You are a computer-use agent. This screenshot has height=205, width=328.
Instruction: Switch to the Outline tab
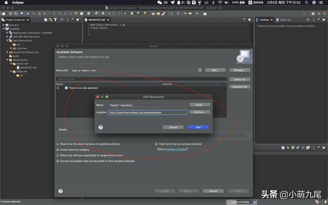coord(264,19)
